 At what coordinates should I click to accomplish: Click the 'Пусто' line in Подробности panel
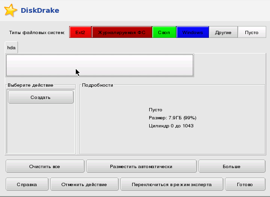point(155,110)
